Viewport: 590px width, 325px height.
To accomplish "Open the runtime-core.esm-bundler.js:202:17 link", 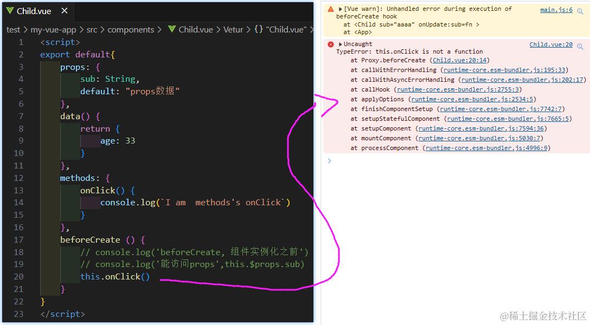I will tap(522, 80).
